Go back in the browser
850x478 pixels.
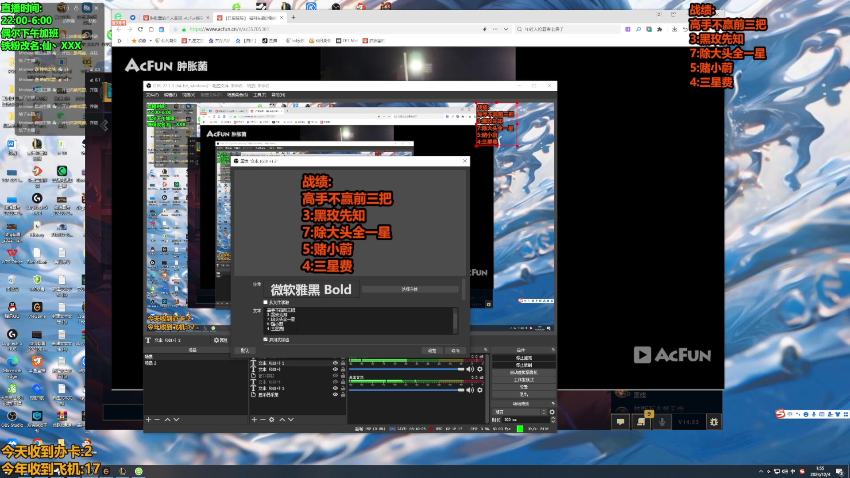tap(119, 29)
